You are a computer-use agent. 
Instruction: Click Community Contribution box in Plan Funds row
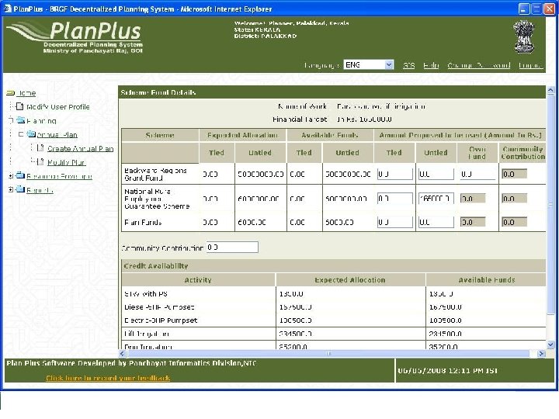(x=514, y=222)
